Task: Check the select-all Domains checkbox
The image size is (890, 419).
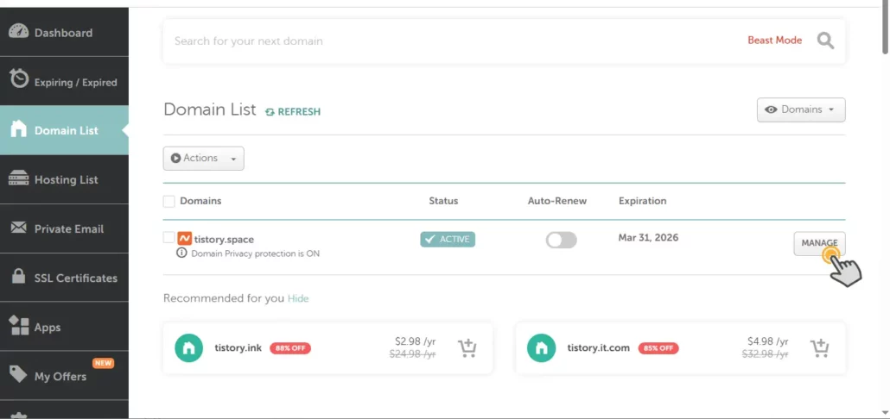Action: click(169, 201)
